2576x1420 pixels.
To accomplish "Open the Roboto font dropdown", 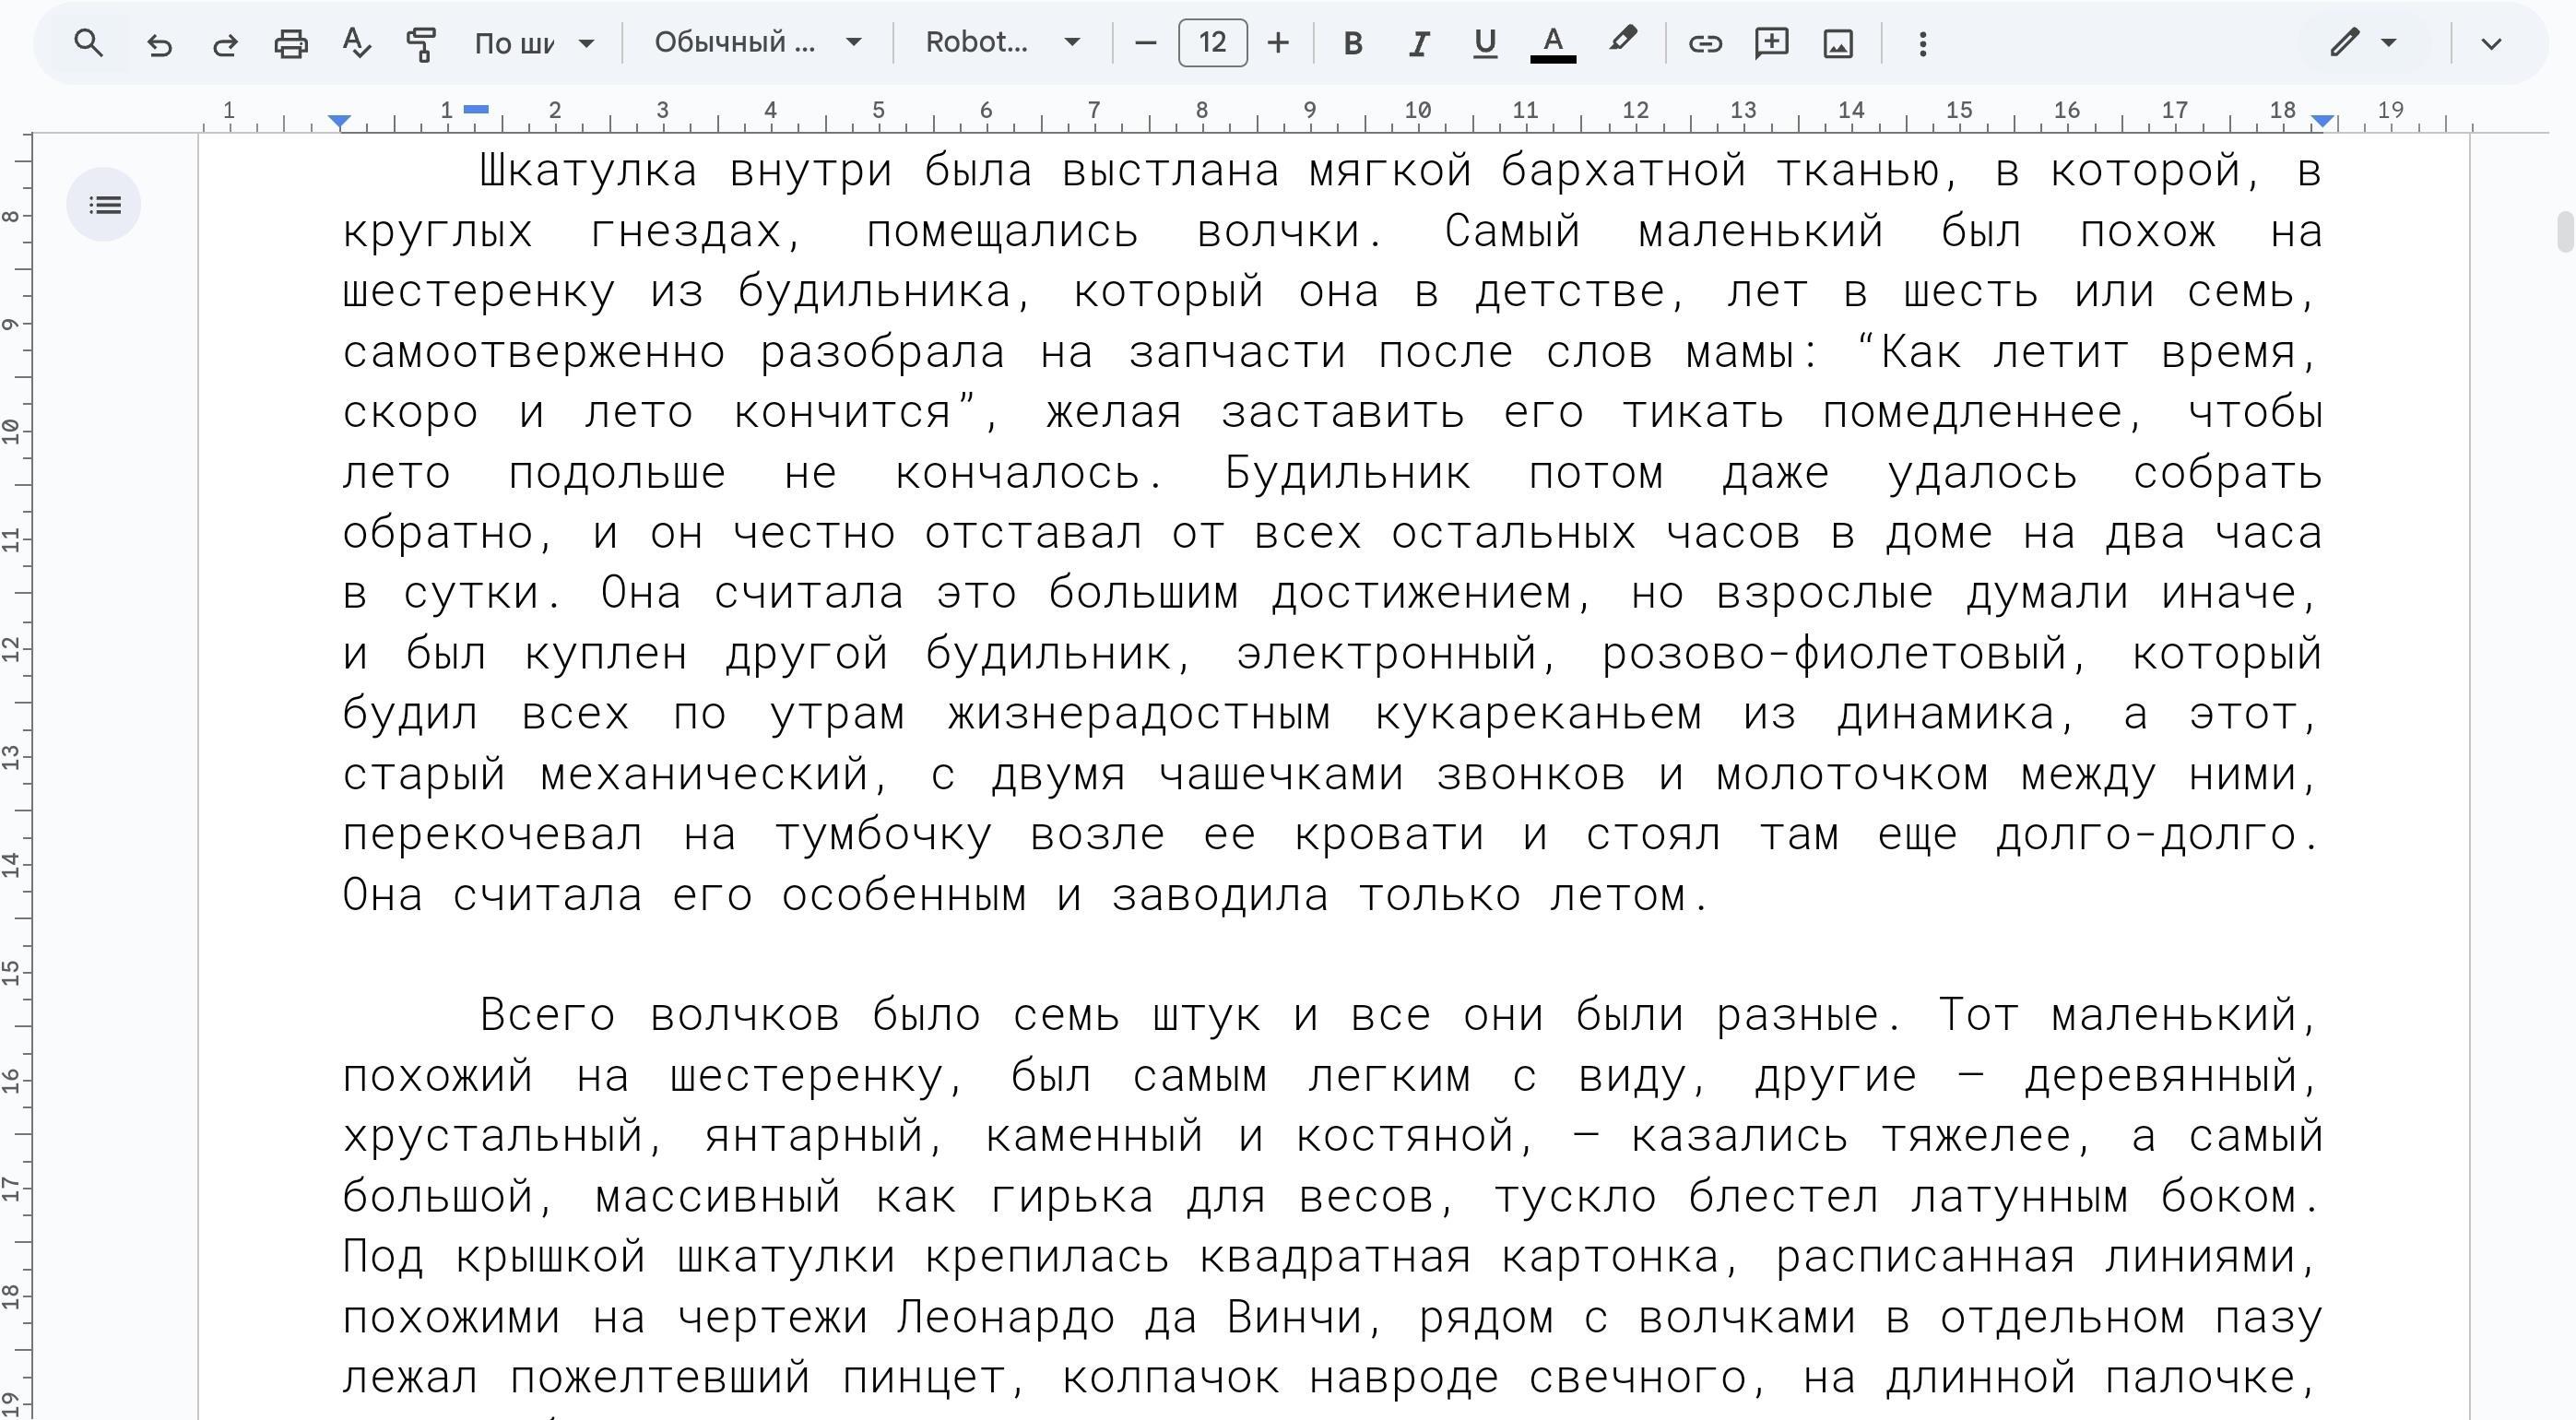I will click(x=1002, y=43).
